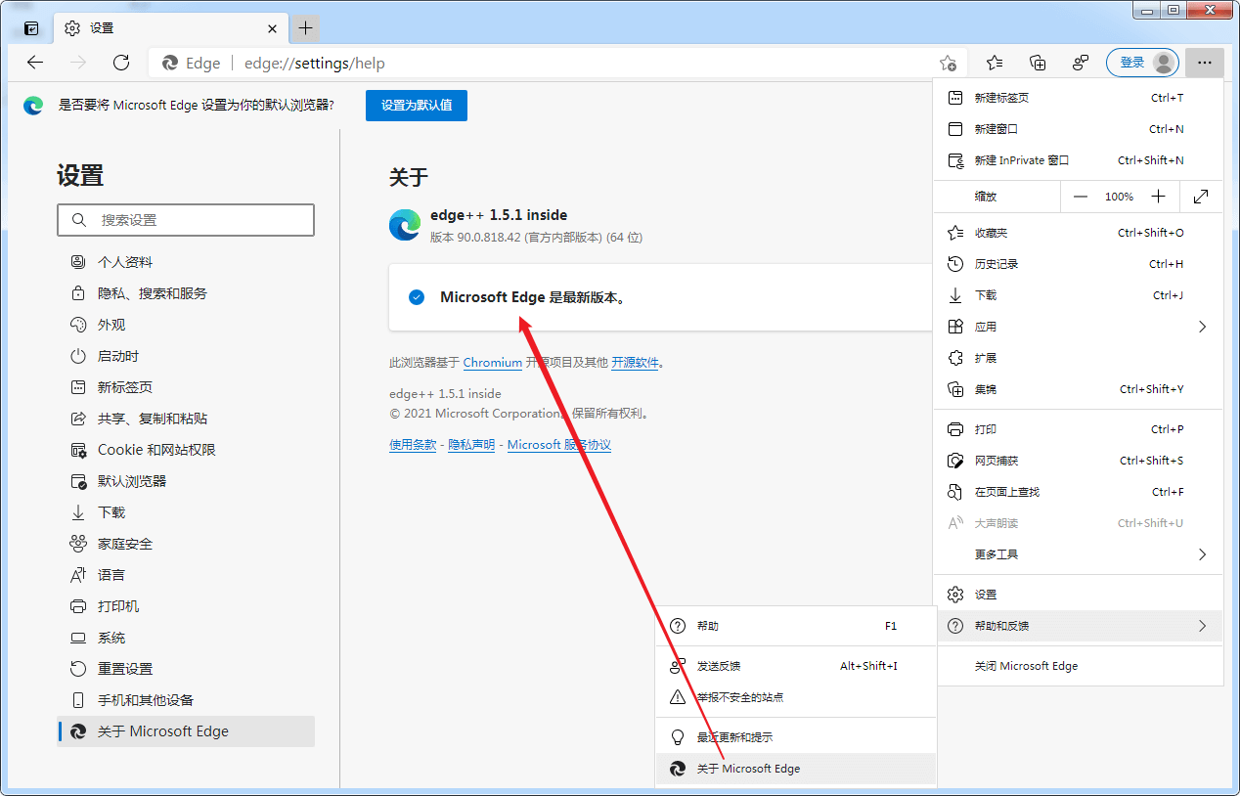Open the three-dot Settings and more menu
This screenshot has height=796, width=1240.
click(1204, 63)
